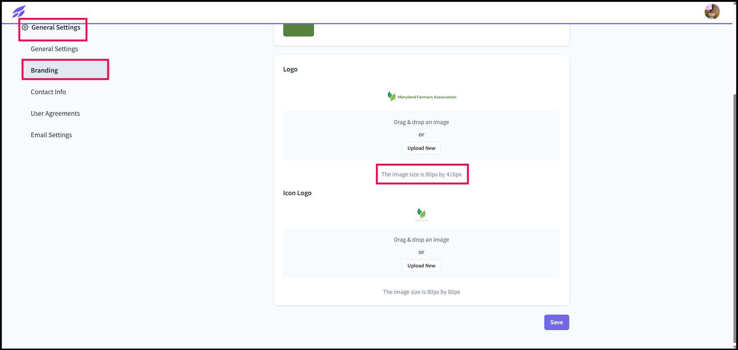Click the Save button

click(x=557, y=322)
